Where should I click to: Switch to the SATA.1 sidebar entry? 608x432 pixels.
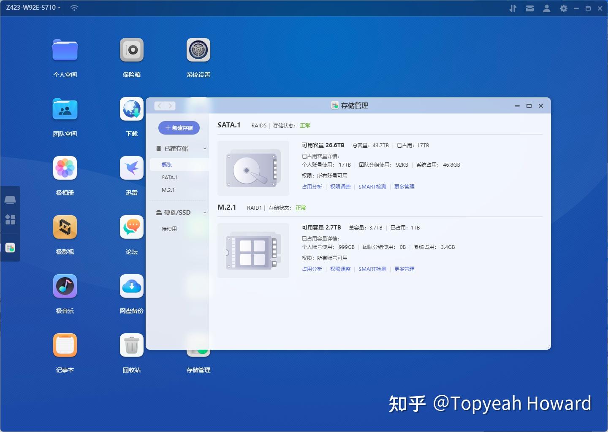click(x=169, y=177)
